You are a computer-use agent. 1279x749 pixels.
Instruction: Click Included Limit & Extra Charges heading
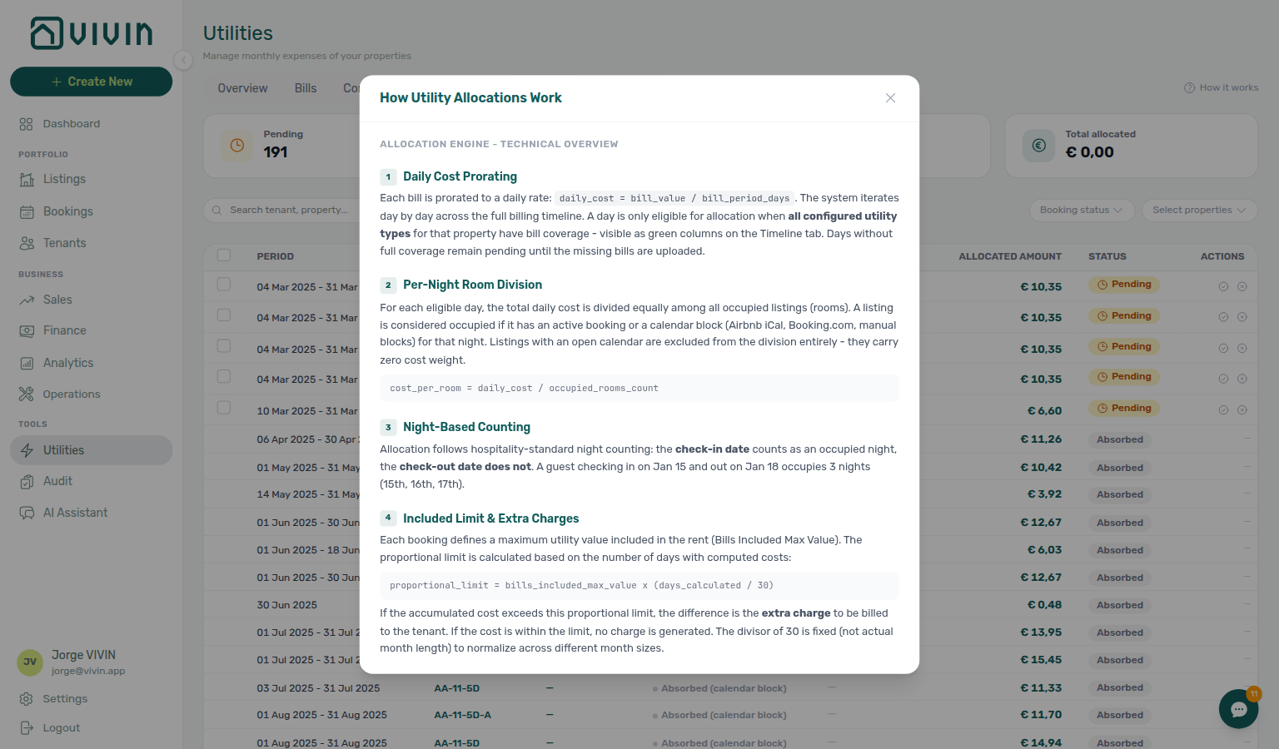point(490,518)
